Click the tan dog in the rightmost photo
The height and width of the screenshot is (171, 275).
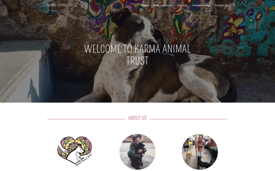tap(189, 157)
